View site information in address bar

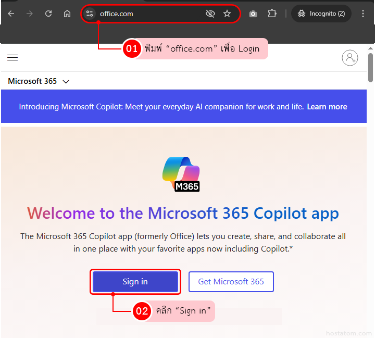pos(90,14)
